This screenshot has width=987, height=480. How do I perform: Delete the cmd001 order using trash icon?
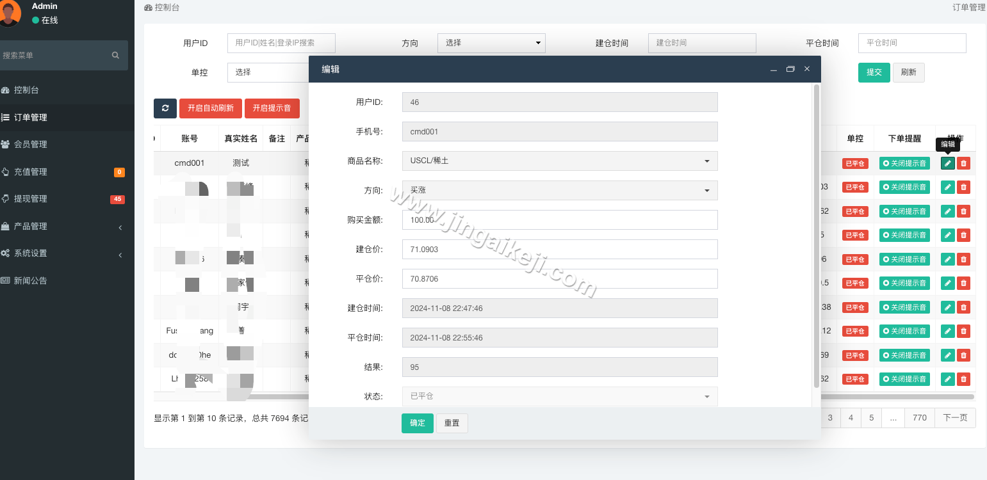point(963,163)
